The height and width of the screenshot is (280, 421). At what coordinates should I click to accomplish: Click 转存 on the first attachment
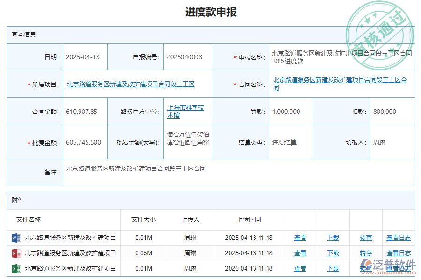point(365,238)
